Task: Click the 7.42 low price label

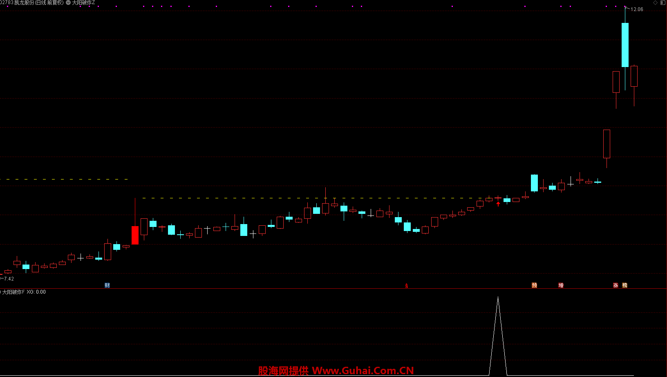Action: pos(9,279)
